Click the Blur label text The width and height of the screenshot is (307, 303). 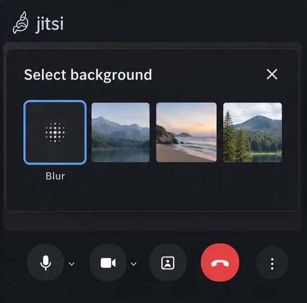click(x=55, y=176)
